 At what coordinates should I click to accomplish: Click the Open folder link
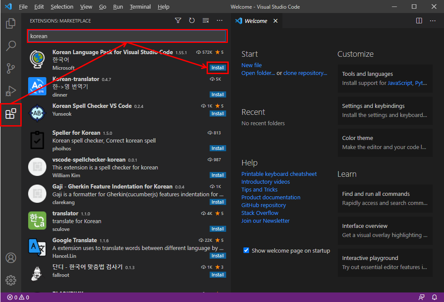tap(258, 73)
